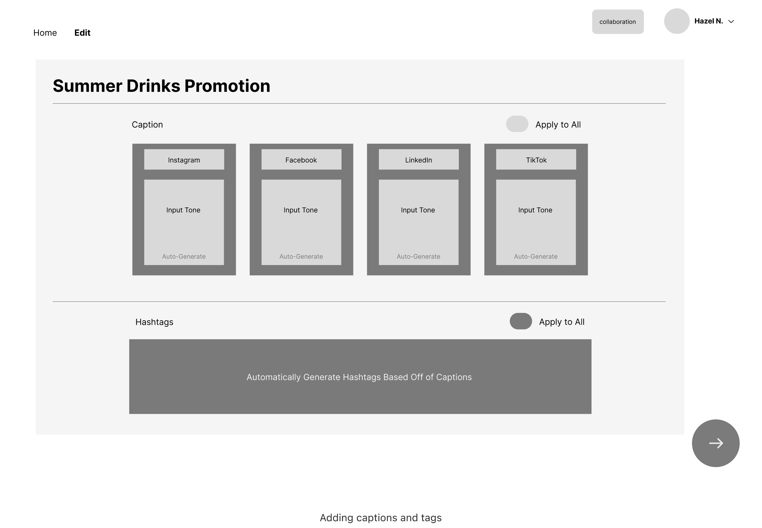Click the next arrow circle button
The height and width of the screenshot is (528, 762).
[x=715, y=443]
